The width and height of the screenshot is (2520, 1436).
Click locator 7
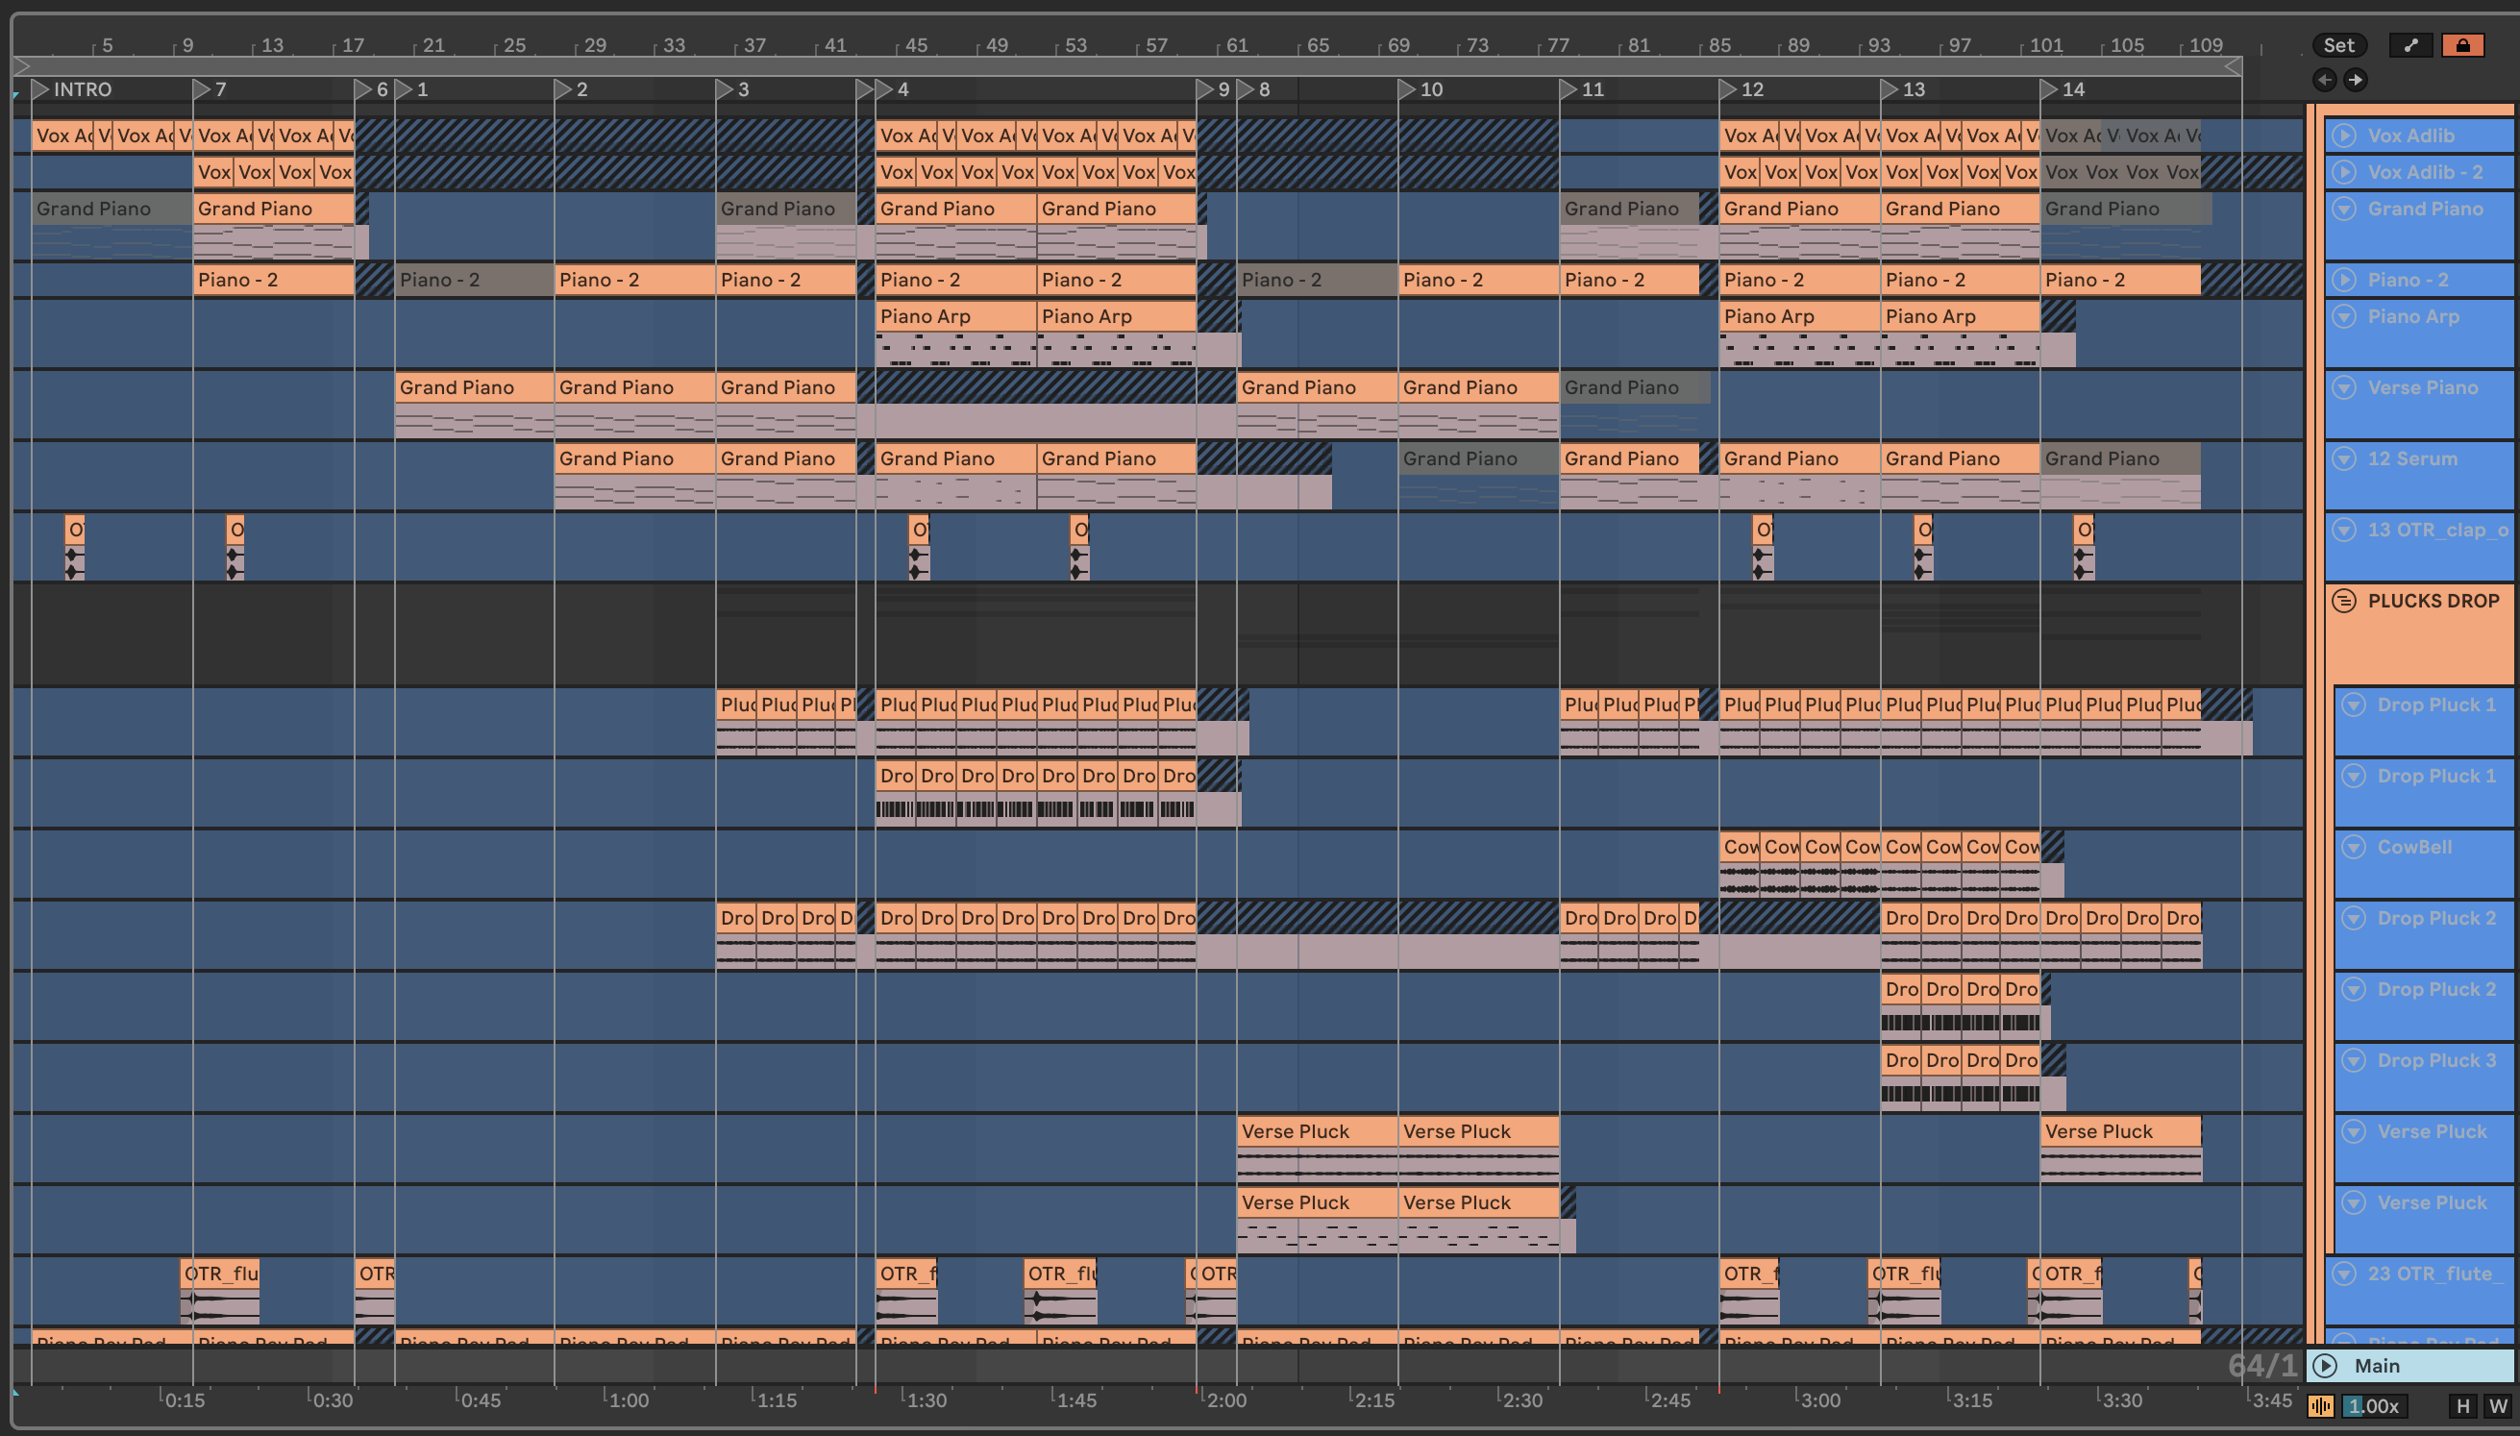[x=210, y=88]
